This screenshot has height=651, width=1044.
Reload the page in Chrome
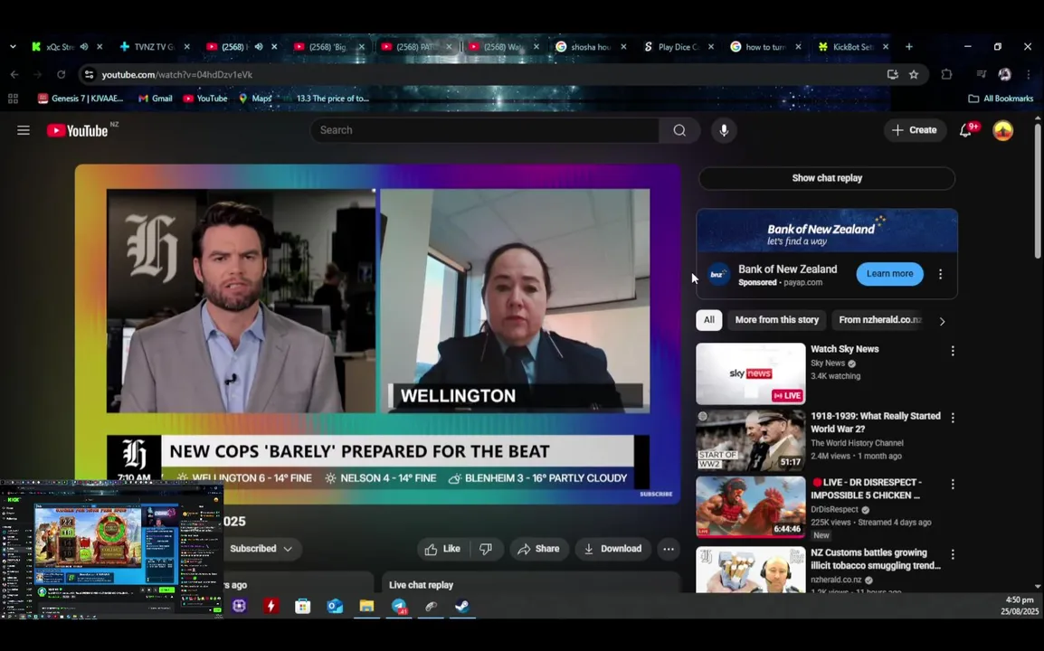pos(62,74)
